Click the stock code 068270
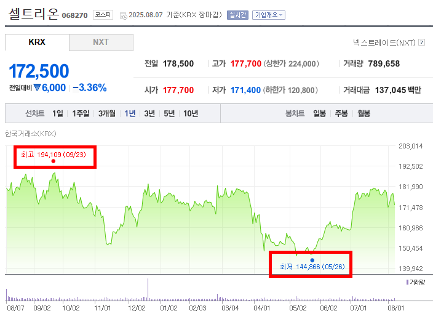This screenshot has width=433, height=316. pos(74,15)
